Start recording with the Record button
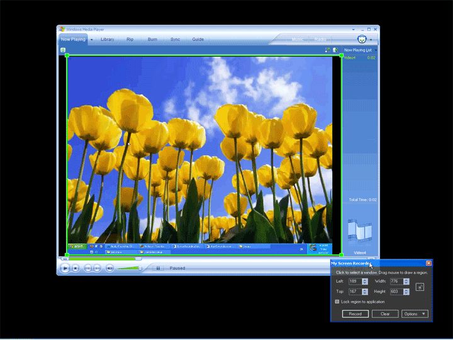This screenshot has width=453, height=340. click(355, 314)
